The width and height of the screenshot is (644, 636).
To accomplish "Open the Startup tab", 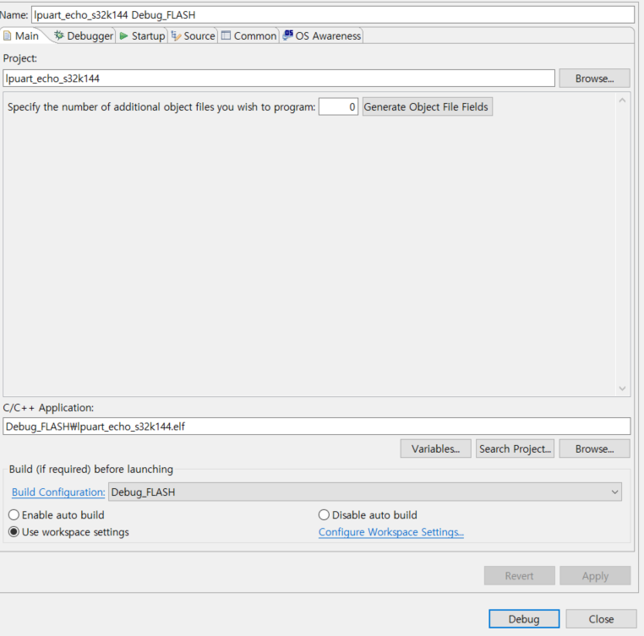I will tap(143, 36).
